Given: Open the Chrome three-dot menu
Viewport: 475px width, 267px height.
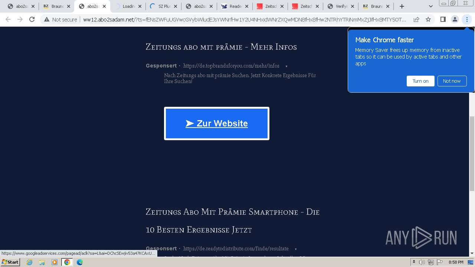Looking at the screenshot, I should (x=467, y=19).
